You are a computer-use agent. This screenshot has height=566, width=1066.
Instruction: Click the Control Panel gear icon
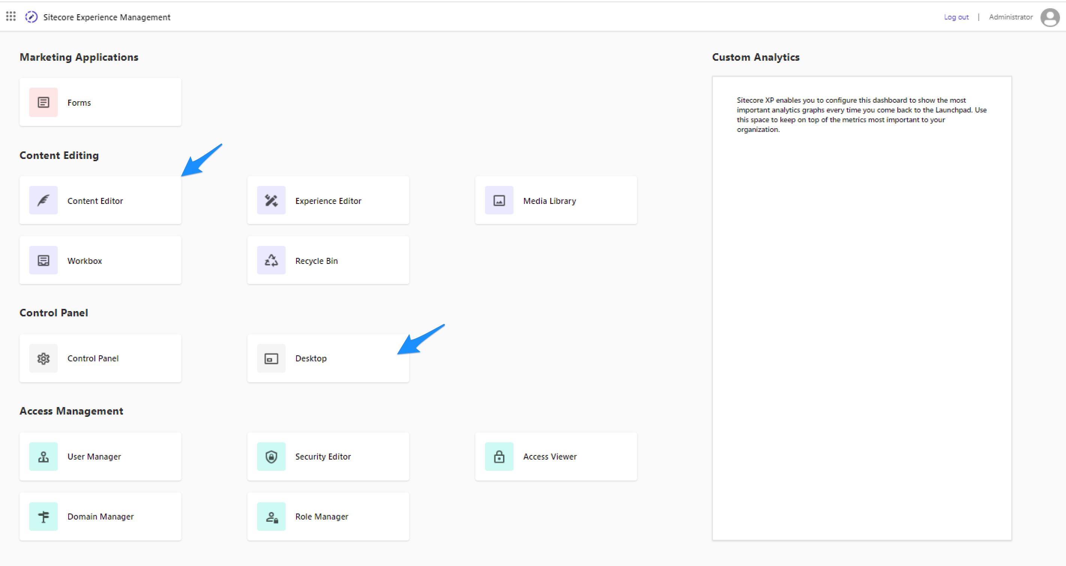[x=43, y=358]
